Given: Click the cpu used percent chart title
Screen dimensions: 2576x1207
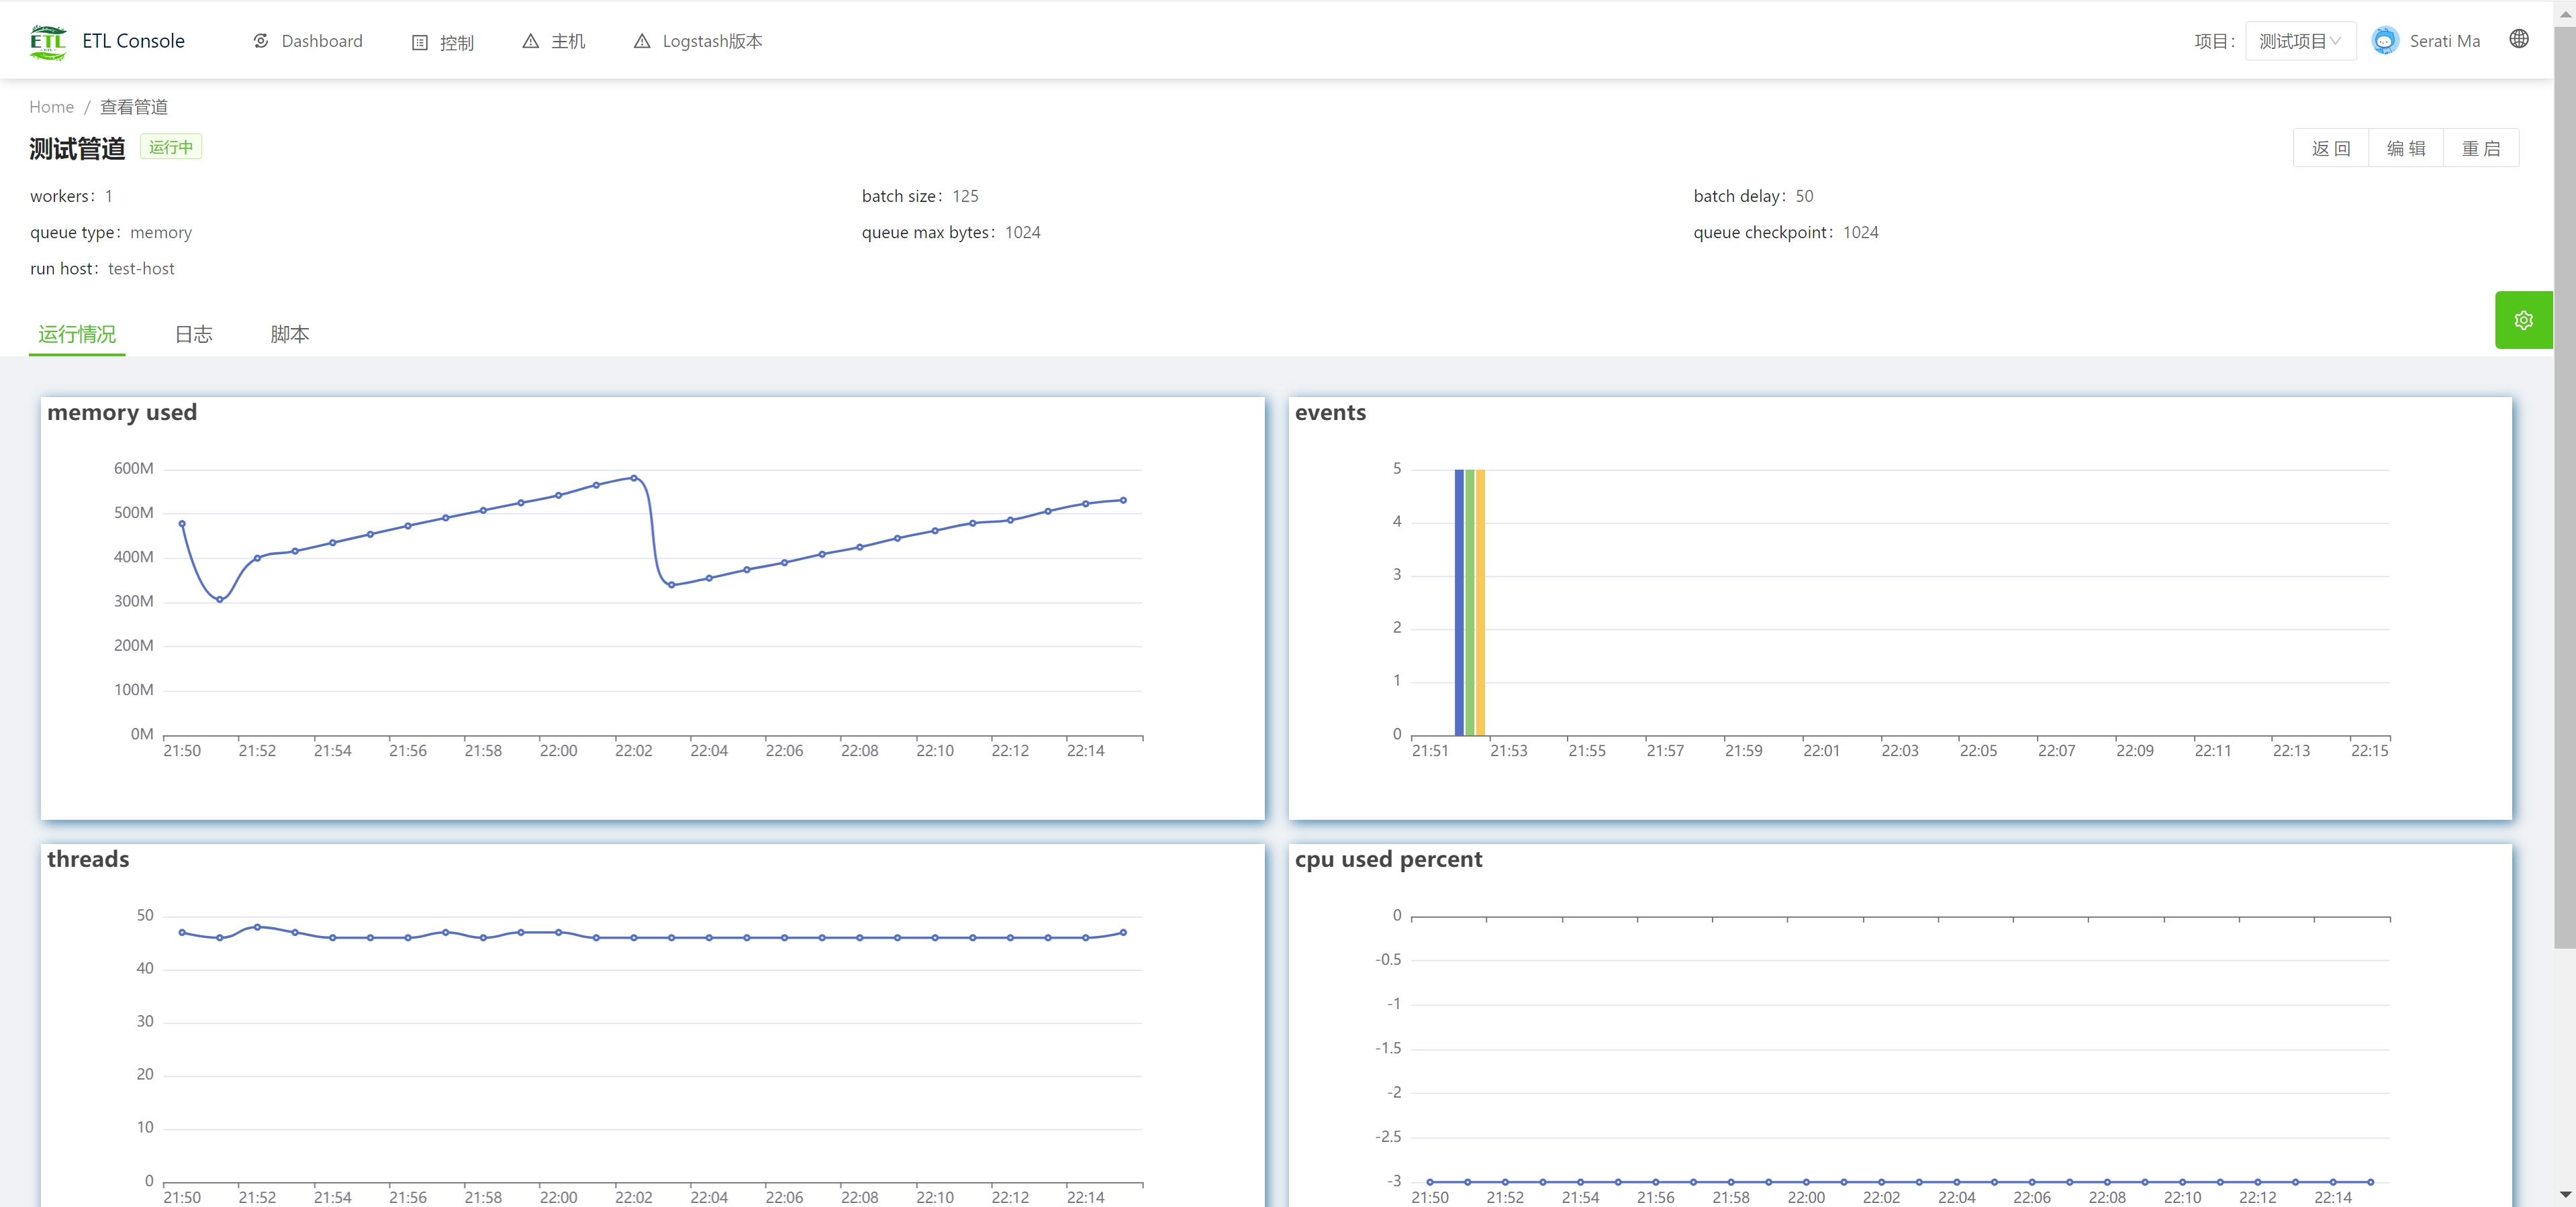Looking at the screenshot, I should click(1388, 858).
